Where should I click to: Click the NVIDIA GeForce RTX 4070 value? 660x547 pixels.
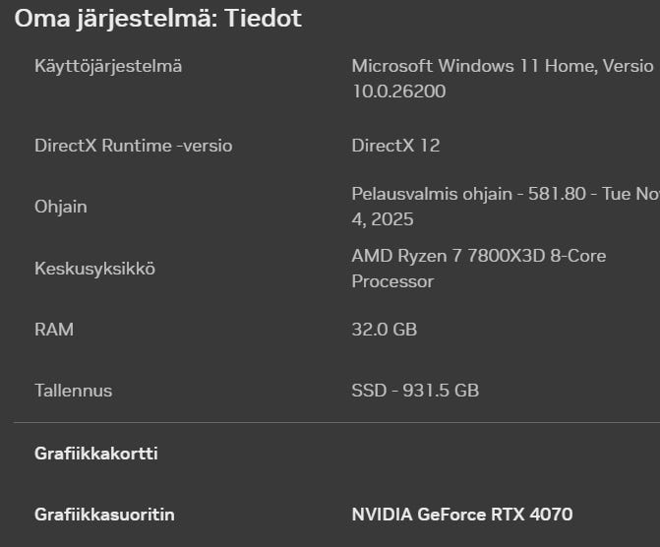(461, 515)
